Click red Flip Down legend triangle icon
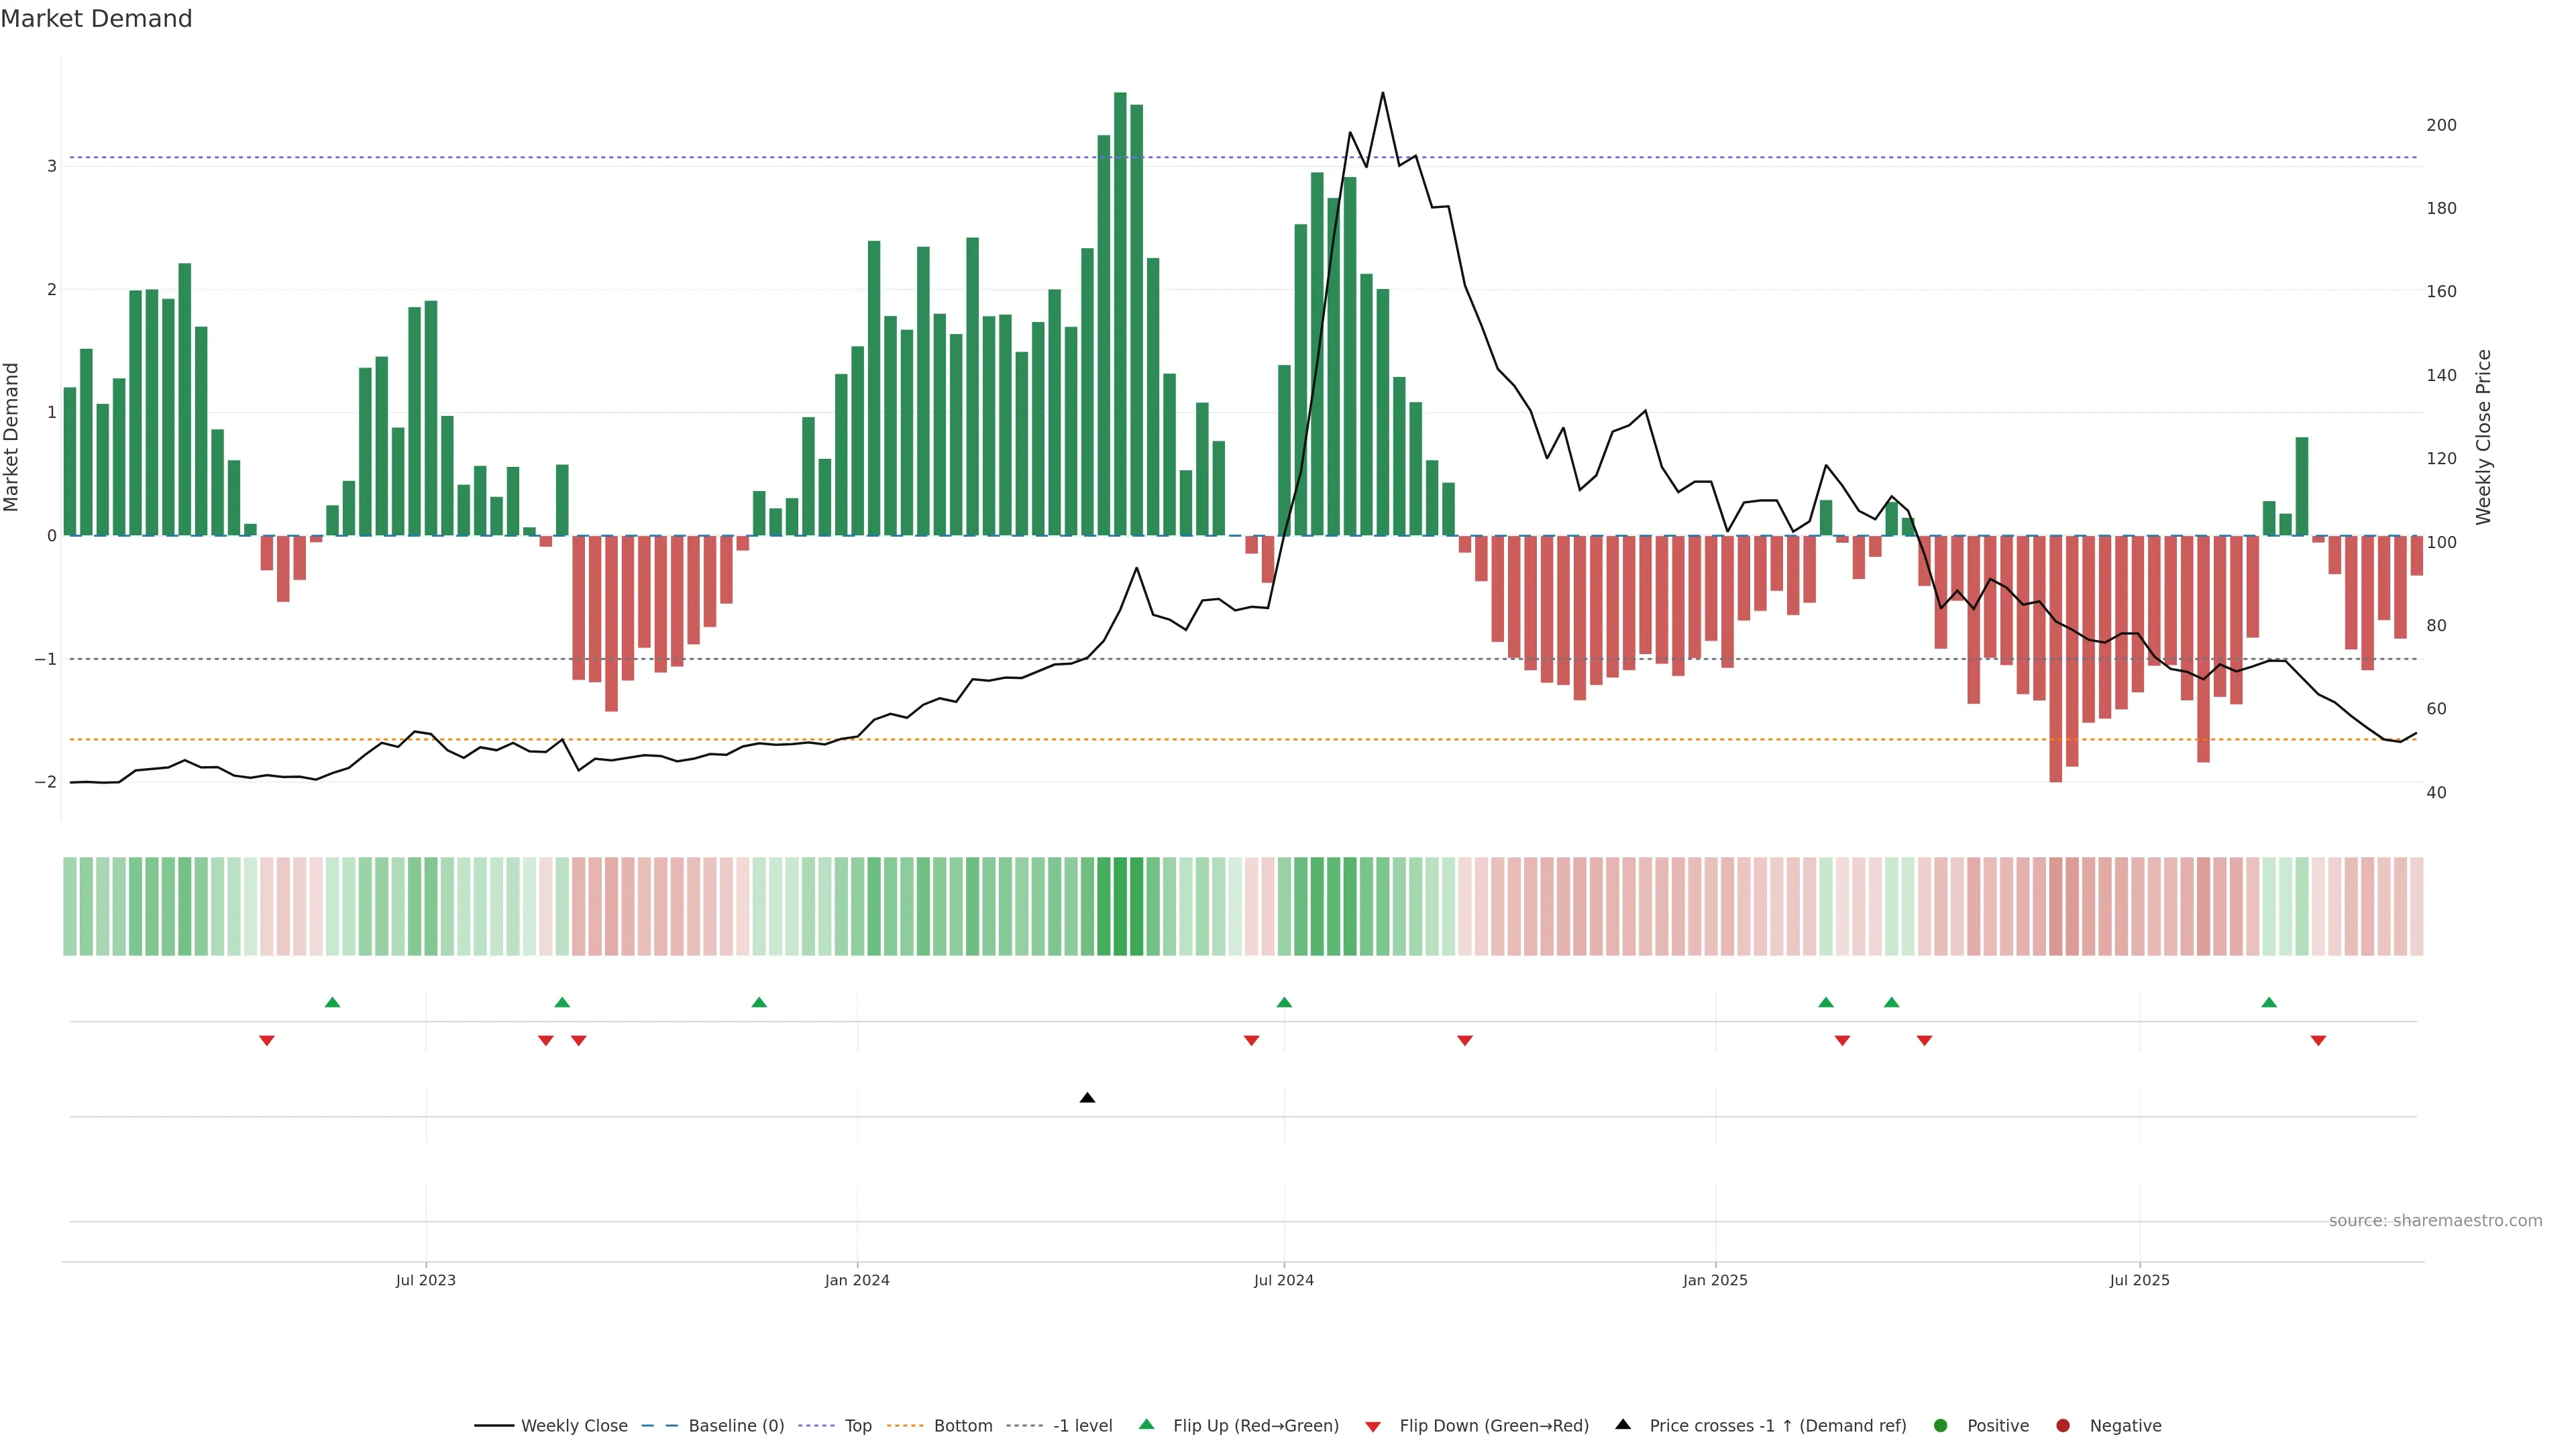 click(1373, 1427)
